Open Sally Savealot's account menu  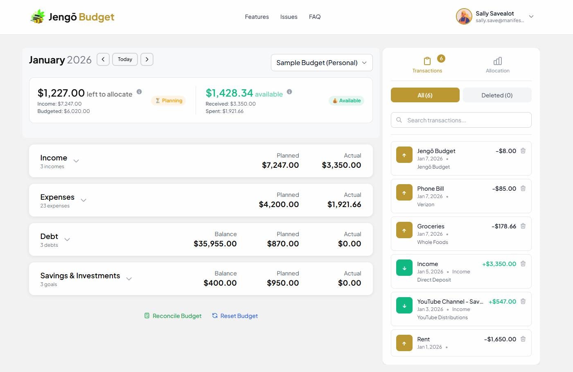[495, 16]
